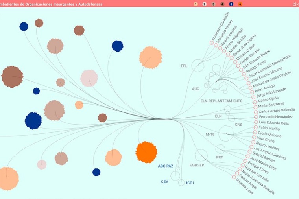This screenshot has height=199, width=299.
Task: Open the ICTJ link
Action: tap(190, 183)
